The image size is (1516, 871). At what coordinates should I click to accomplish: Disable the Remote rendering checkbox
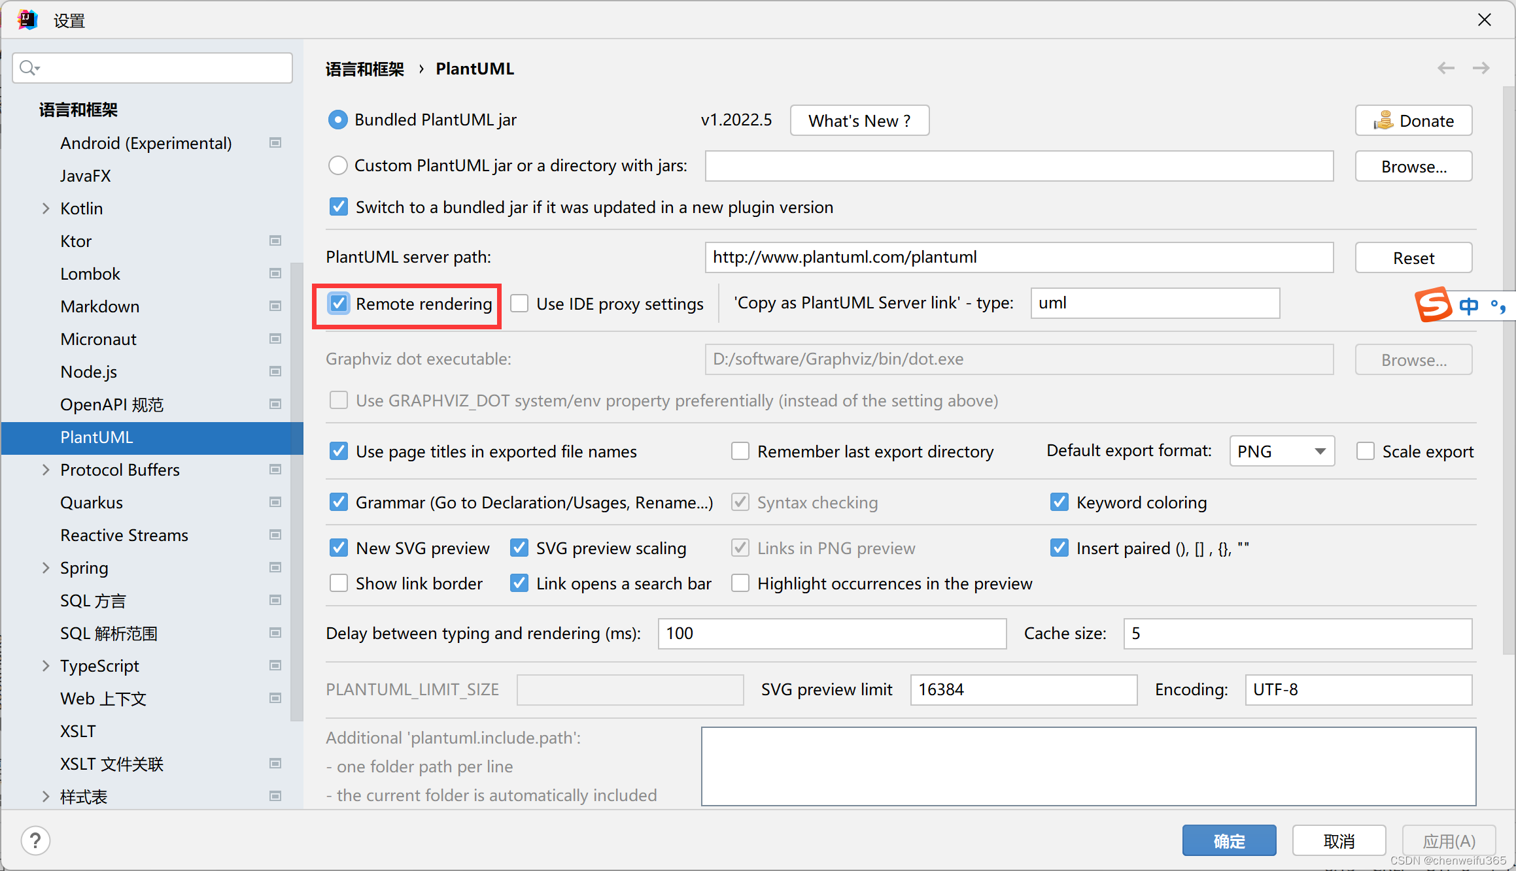(339, 304)
